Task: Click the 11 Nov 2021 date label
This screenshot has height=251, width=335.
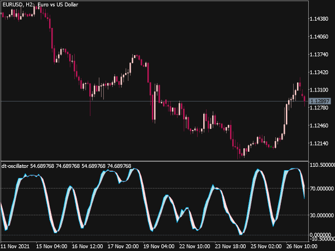Action: coord(15,247)
